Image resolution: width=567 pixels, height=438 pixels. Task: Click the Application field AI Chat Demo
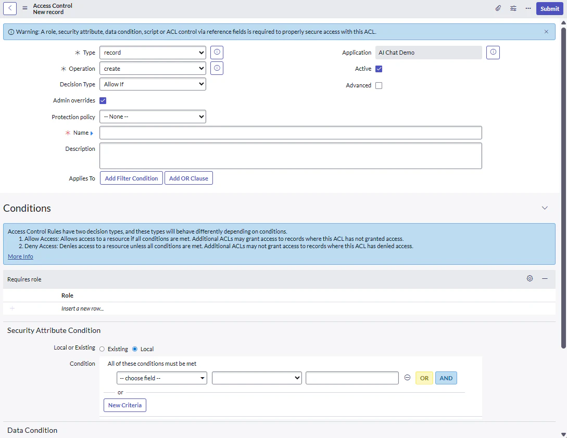[x=429, y=53]
